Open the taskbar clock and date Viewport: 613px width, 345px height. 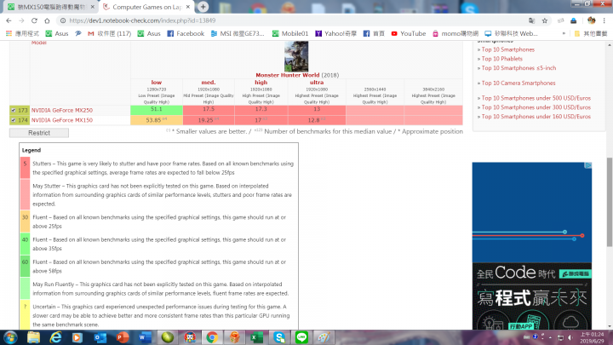point(592,337)
